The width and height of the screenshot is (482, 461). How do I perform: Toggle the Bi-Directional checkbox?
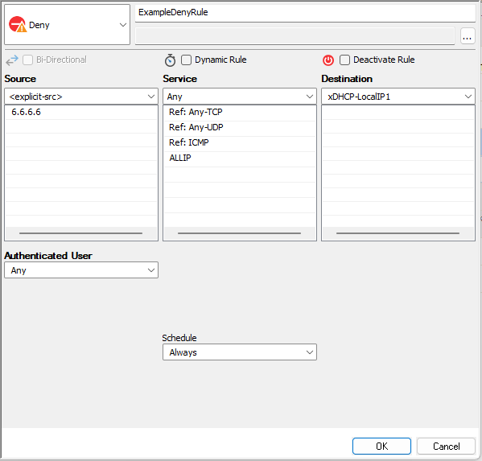[x=27, y=60]
